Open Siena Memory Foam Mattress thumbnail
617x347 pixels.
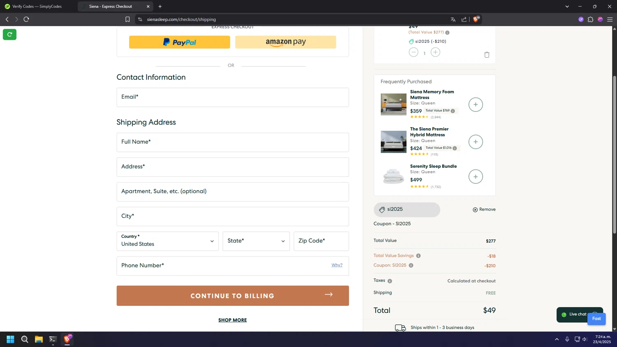click(393, 104)
